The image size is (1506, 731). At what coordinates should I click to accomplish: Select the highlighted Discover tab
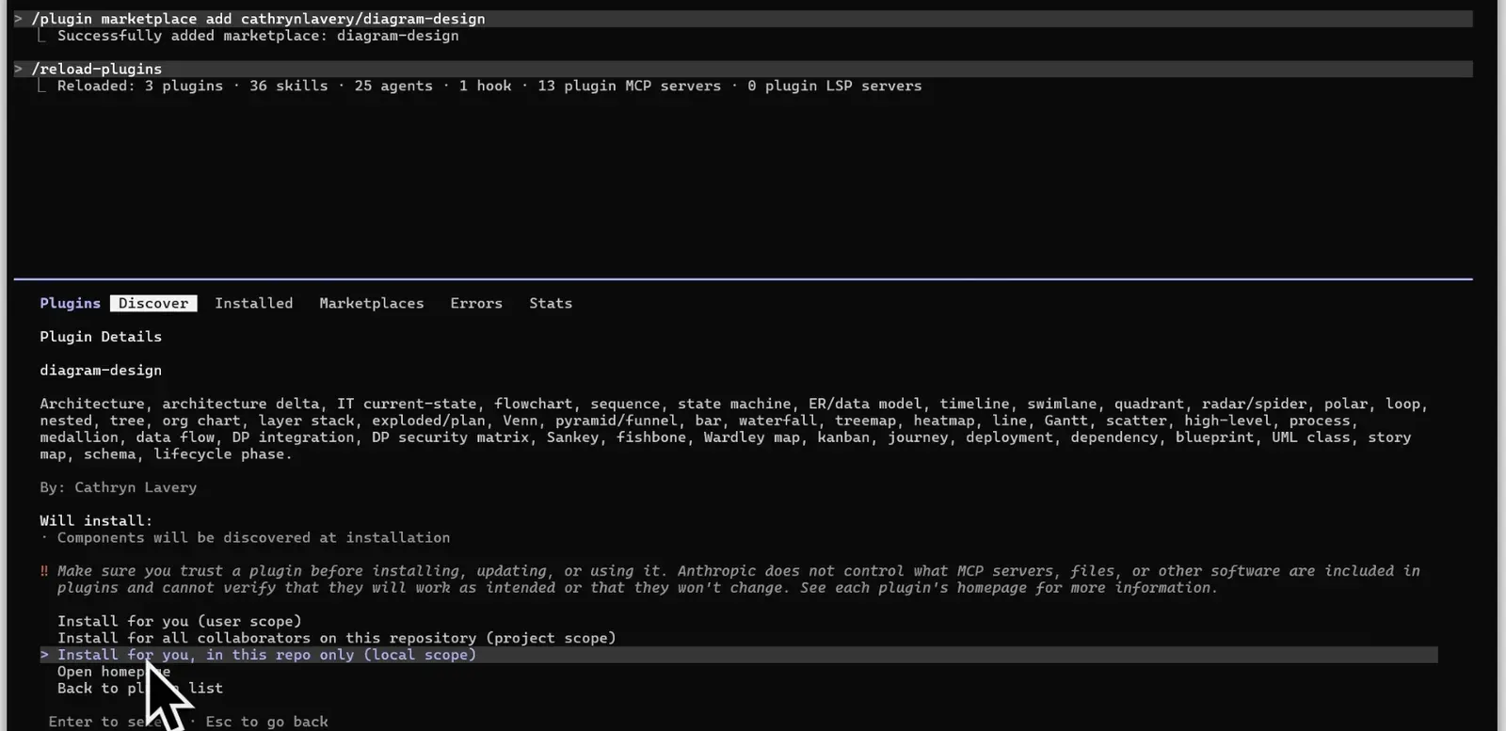(x=153, y=303)
